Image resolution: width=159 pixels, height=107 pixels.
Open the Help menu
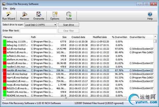click(12, 9)
